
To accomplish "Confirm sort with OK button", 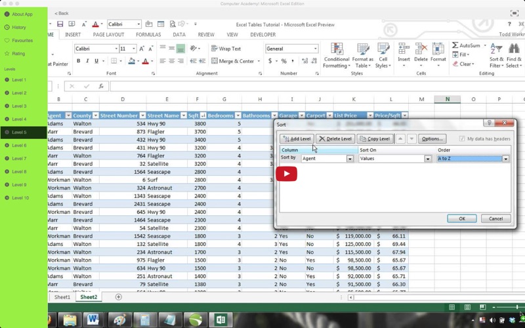I will point(462,218).
